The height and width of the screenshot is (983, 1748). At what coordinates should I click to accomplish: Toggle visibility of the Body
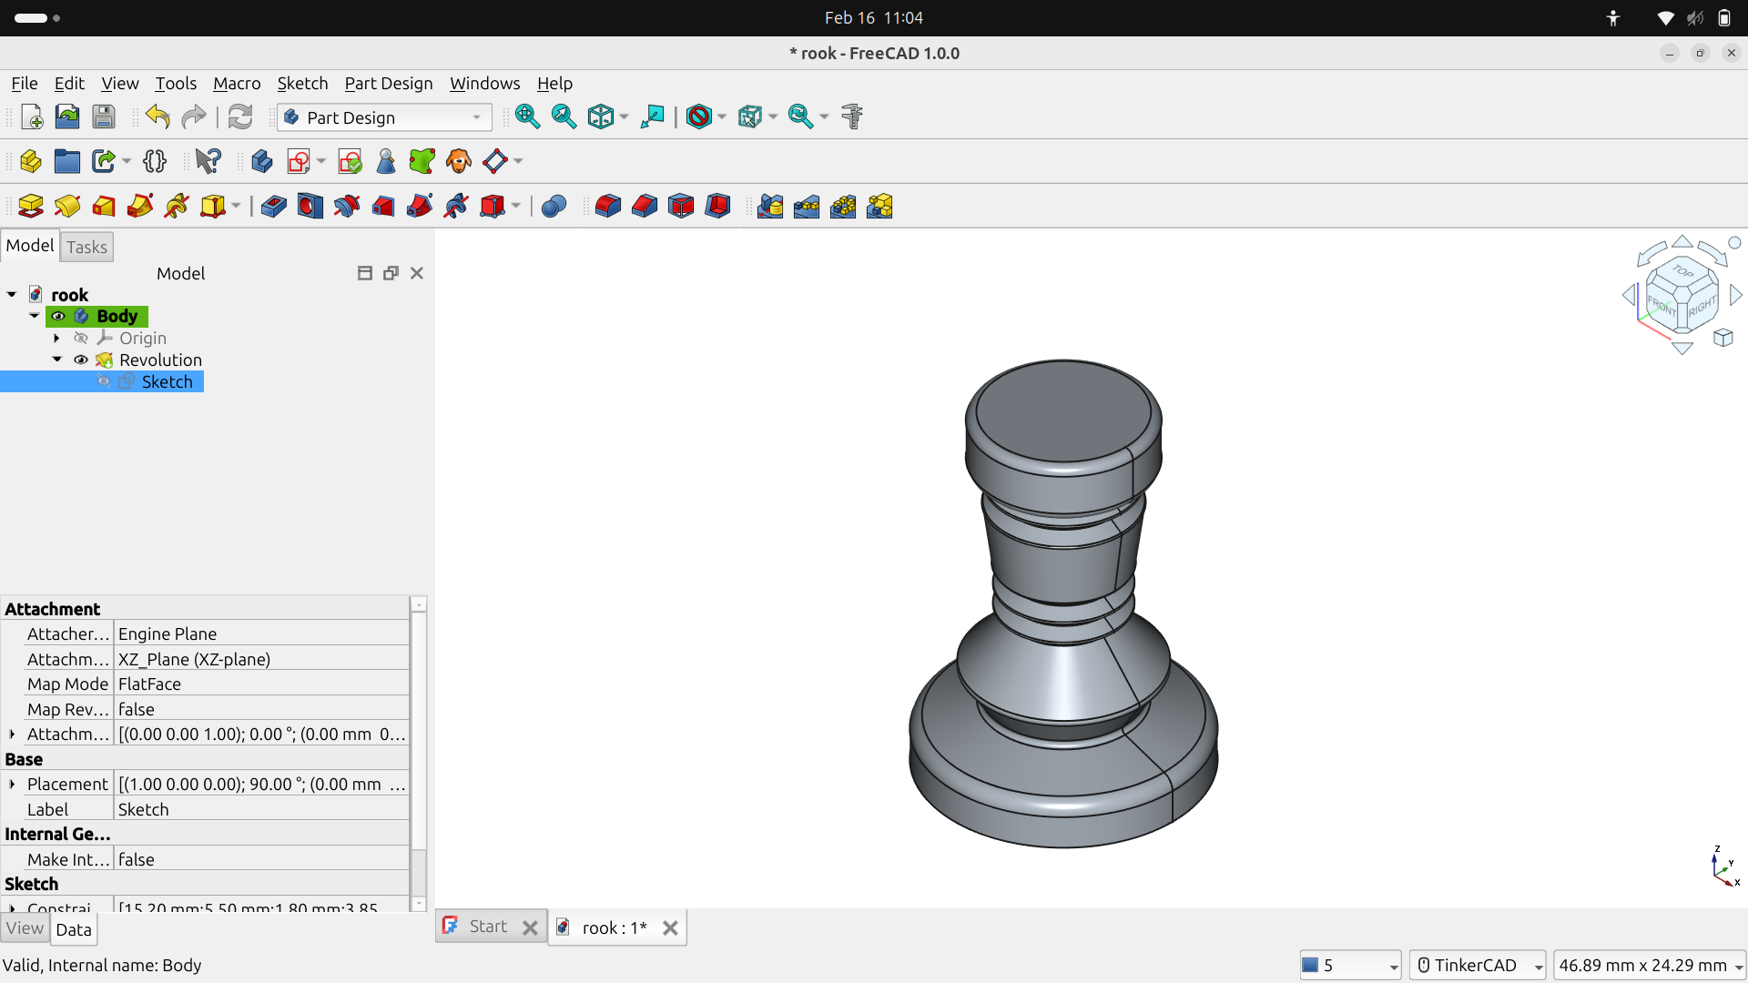pos(58,316)
